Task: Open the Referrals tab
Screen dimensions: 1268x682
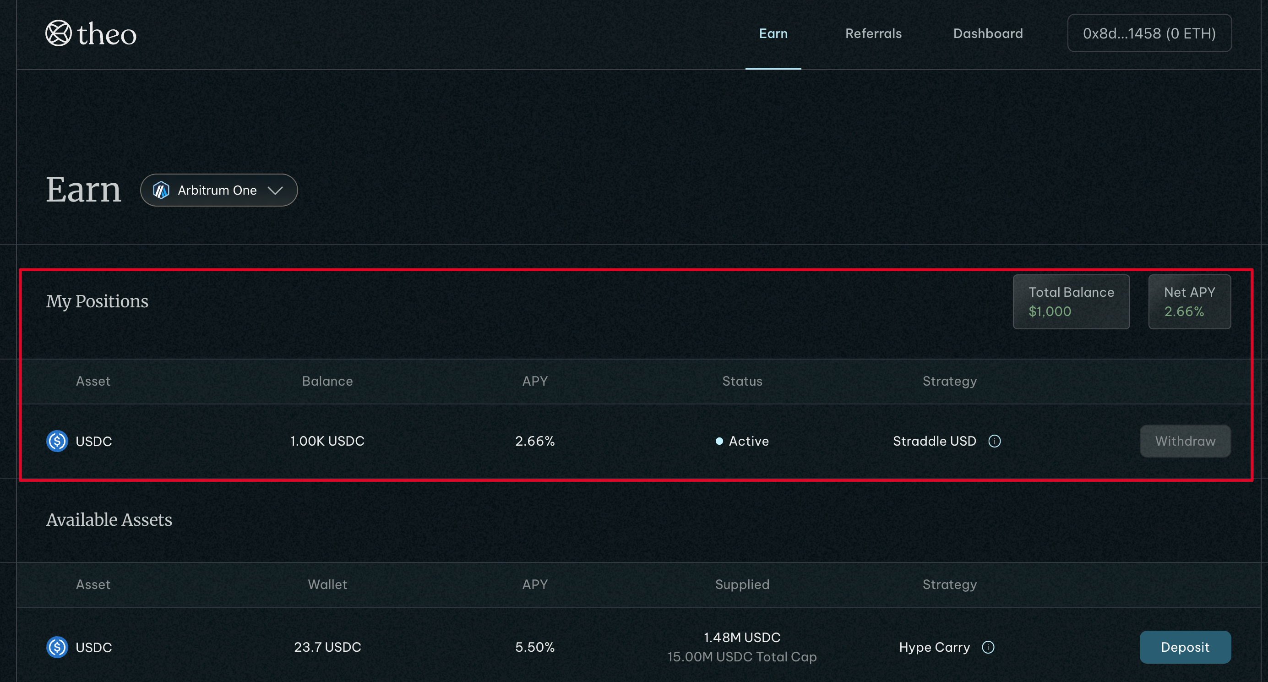Action: point(873,33)
